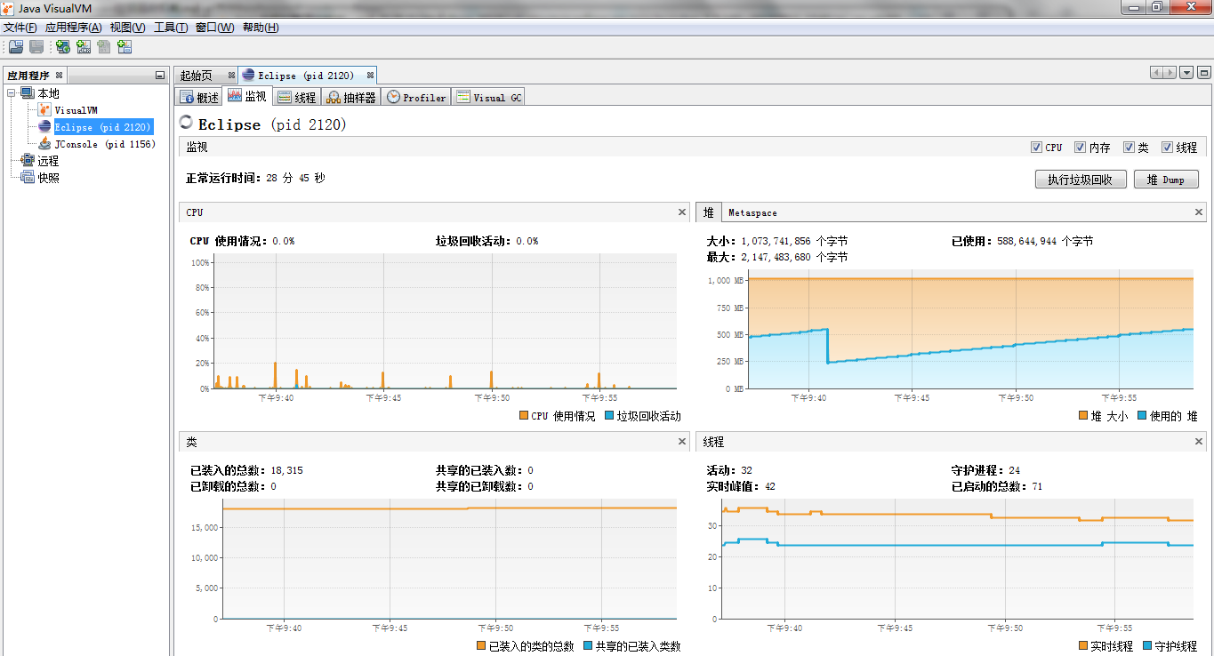Open the 文件(F) menu
Screen dimensions: 1214x656
pos(20,28)
